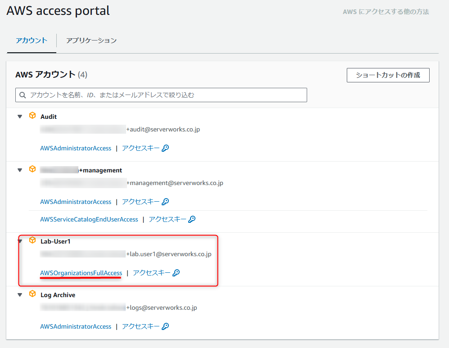The width and height of the screenshot is (449, 348).
Task: Open AWSAdministratorAccess for management account
Action: pyautogui.click(x=76, y=202)
